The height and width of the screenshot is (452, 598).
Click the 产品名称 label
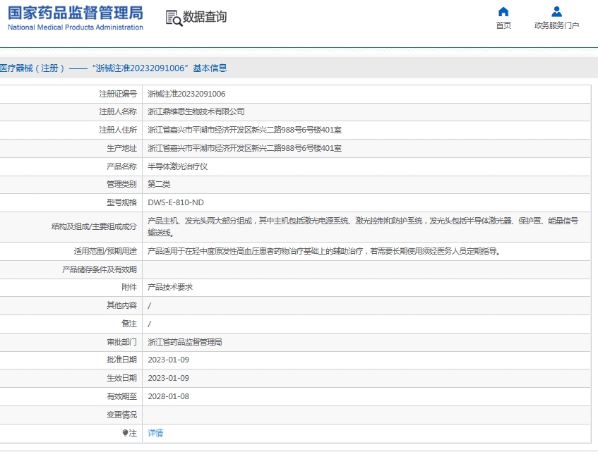[121, 166]
